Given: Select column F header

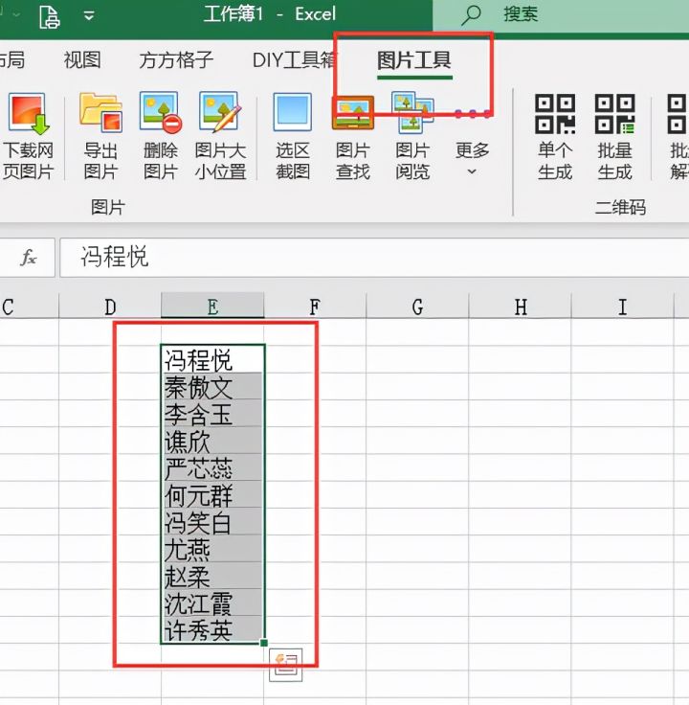Looking at the screenshot, I should 315,307.
